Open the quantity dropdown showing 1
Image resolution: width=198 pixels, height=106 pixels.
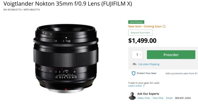point(137,55)
